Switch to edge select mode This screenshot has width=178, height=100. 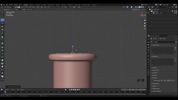click(17, 7)
